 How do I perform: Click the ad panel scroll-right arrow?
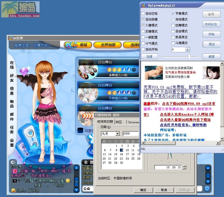point(218,143)
